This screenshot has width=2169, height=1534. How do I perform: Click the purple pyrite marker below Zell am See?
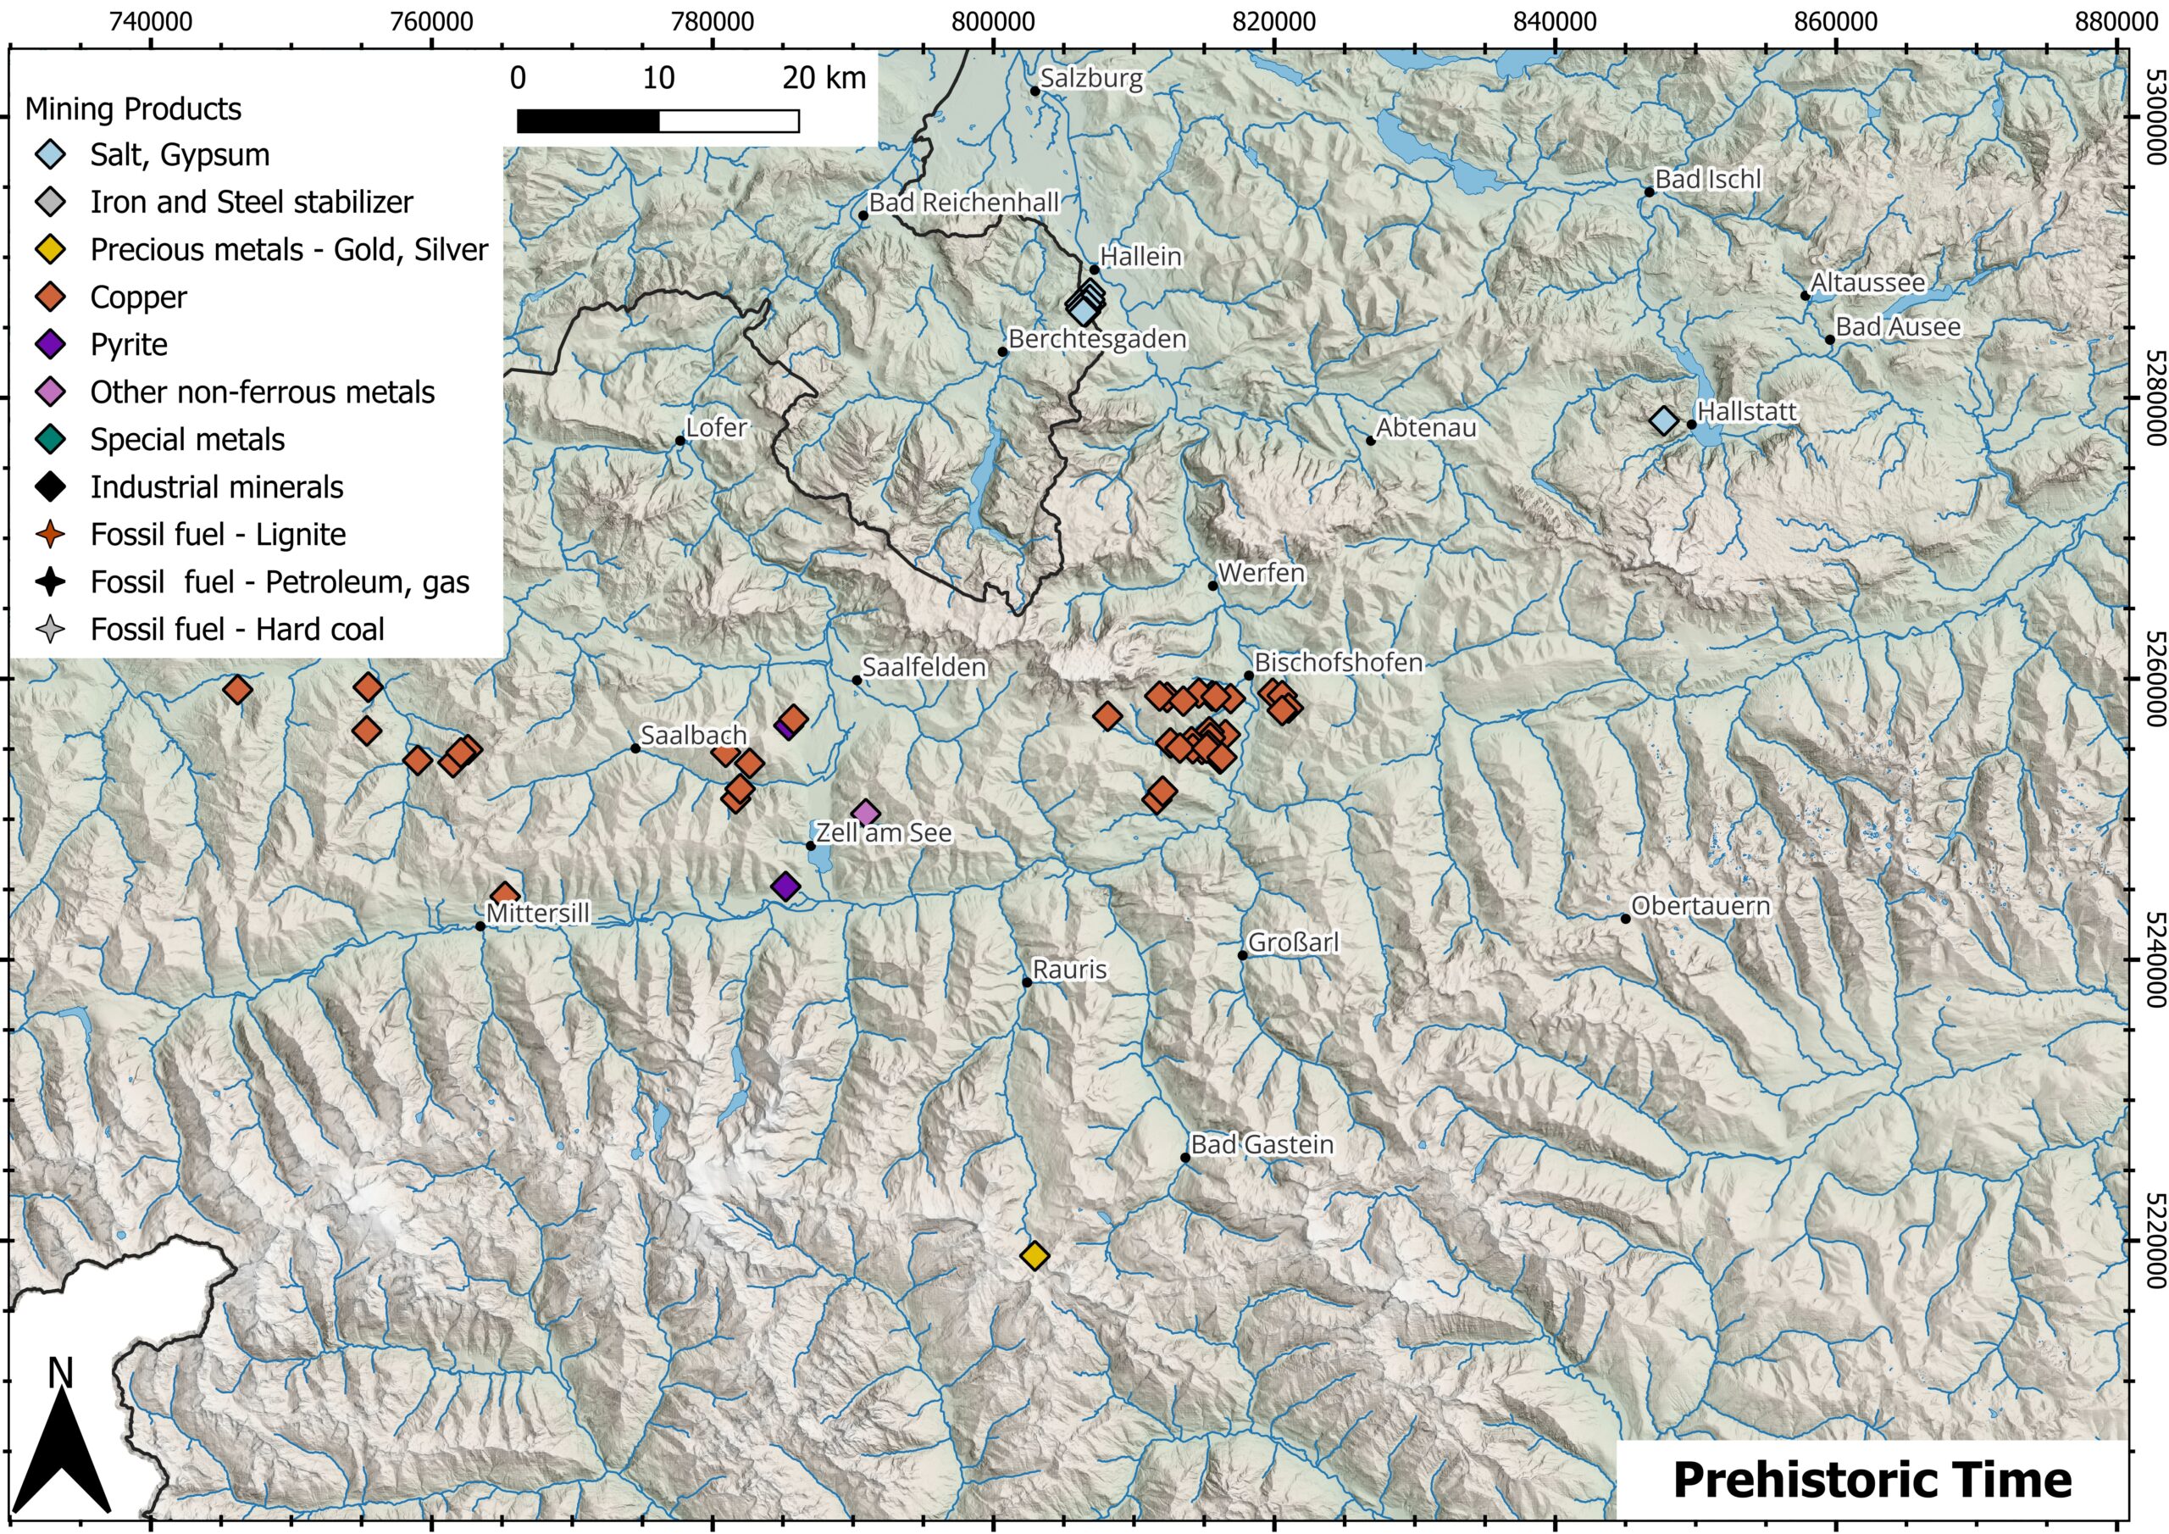coord(786,886)
